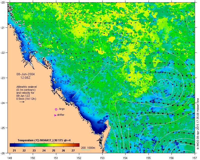This screenshot has height=160, width=200.
Task: Click longitude axis label '155'
Action: click(x=148, y=158)
